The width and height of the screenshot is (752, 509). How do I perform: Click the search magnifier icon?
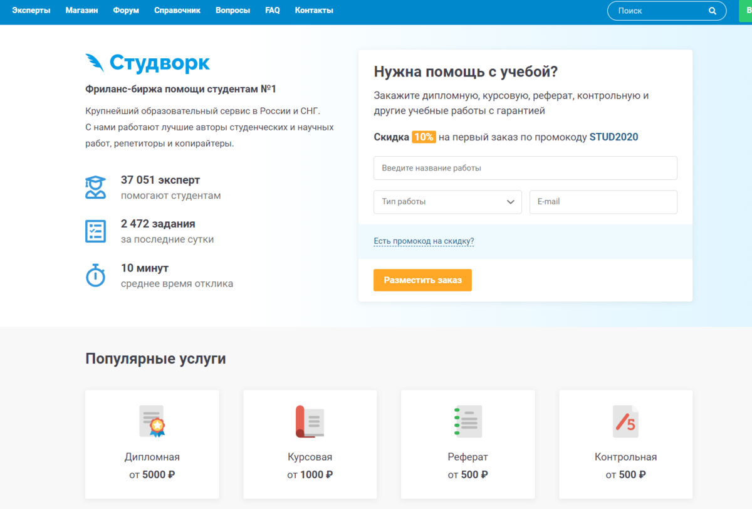click(713, 11)
